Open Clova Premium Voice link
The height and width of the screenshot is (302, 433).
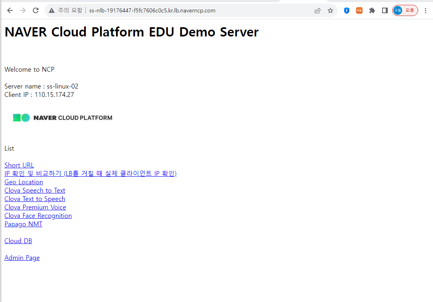pyautogui.click(x=35, y=207)
